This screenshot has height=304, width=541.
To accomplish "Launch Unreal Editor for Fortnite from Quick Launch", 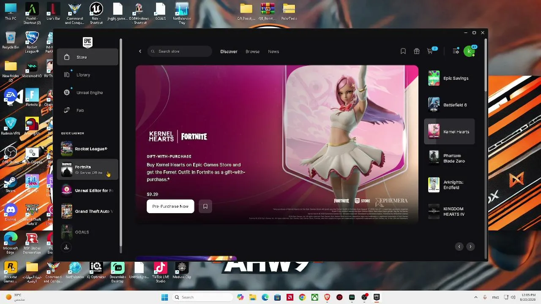I will 87,190.
